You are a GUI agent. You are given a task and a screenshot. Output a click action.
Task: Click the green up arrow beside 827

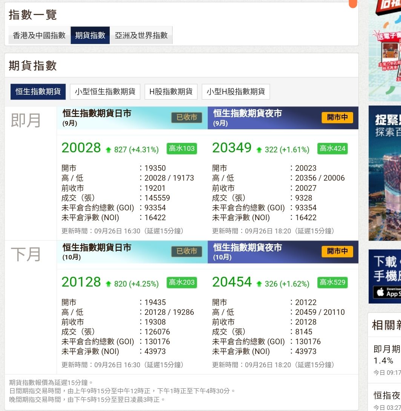click(x=109, y=150)
